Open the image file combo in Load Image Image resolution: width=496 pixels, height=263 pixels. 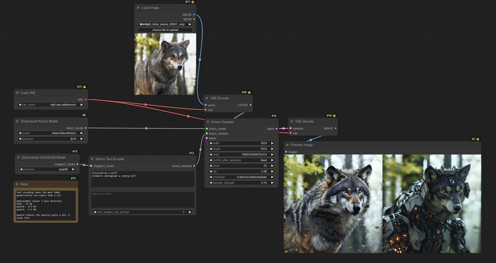coord(165,24)
